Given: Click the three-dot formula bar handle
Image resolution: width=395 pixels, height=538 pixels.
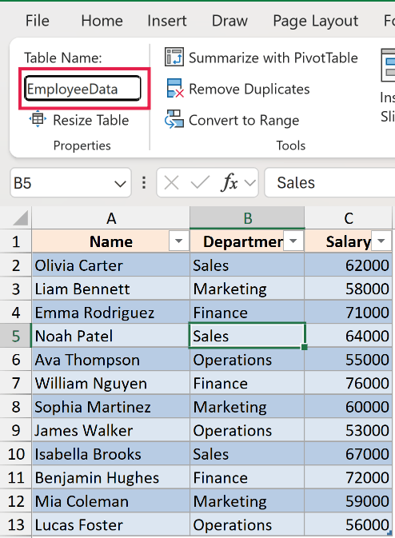Looking at the screenshot, I should click(144, 182).
